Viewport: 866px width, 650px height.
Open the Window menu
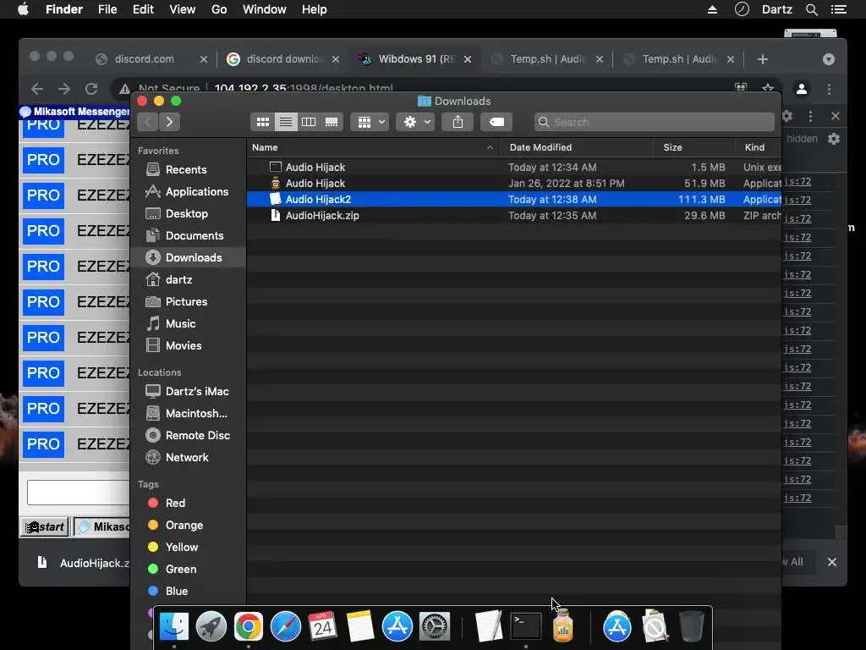(x=265, y=9)
